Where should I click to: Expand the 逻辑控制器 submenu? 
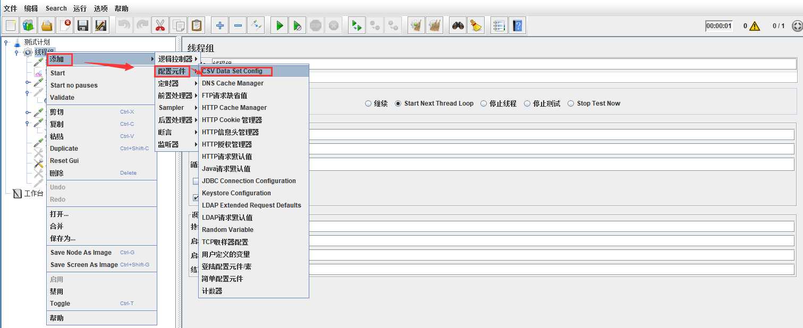pyautogui.click(x=177, y=59)
